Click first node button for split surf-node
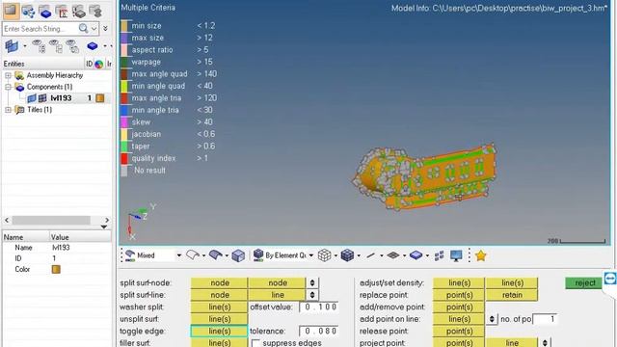 219,282
